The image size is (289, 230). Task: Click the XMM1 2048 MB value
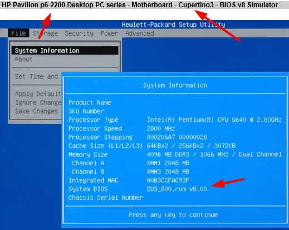click(168, 163)
